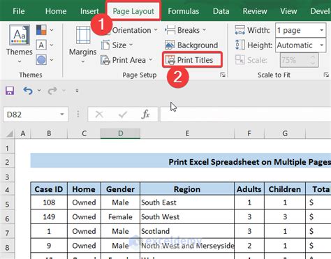Click the Children header cell
Viewport: 331px width, 259px height.
point(285,189)
